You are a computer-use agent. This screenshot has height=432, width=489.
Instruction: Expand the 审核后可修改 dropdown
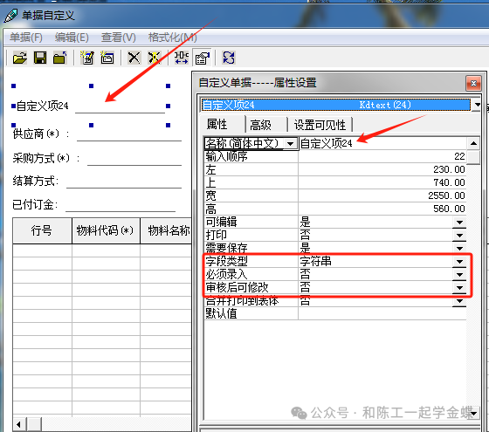459,288
